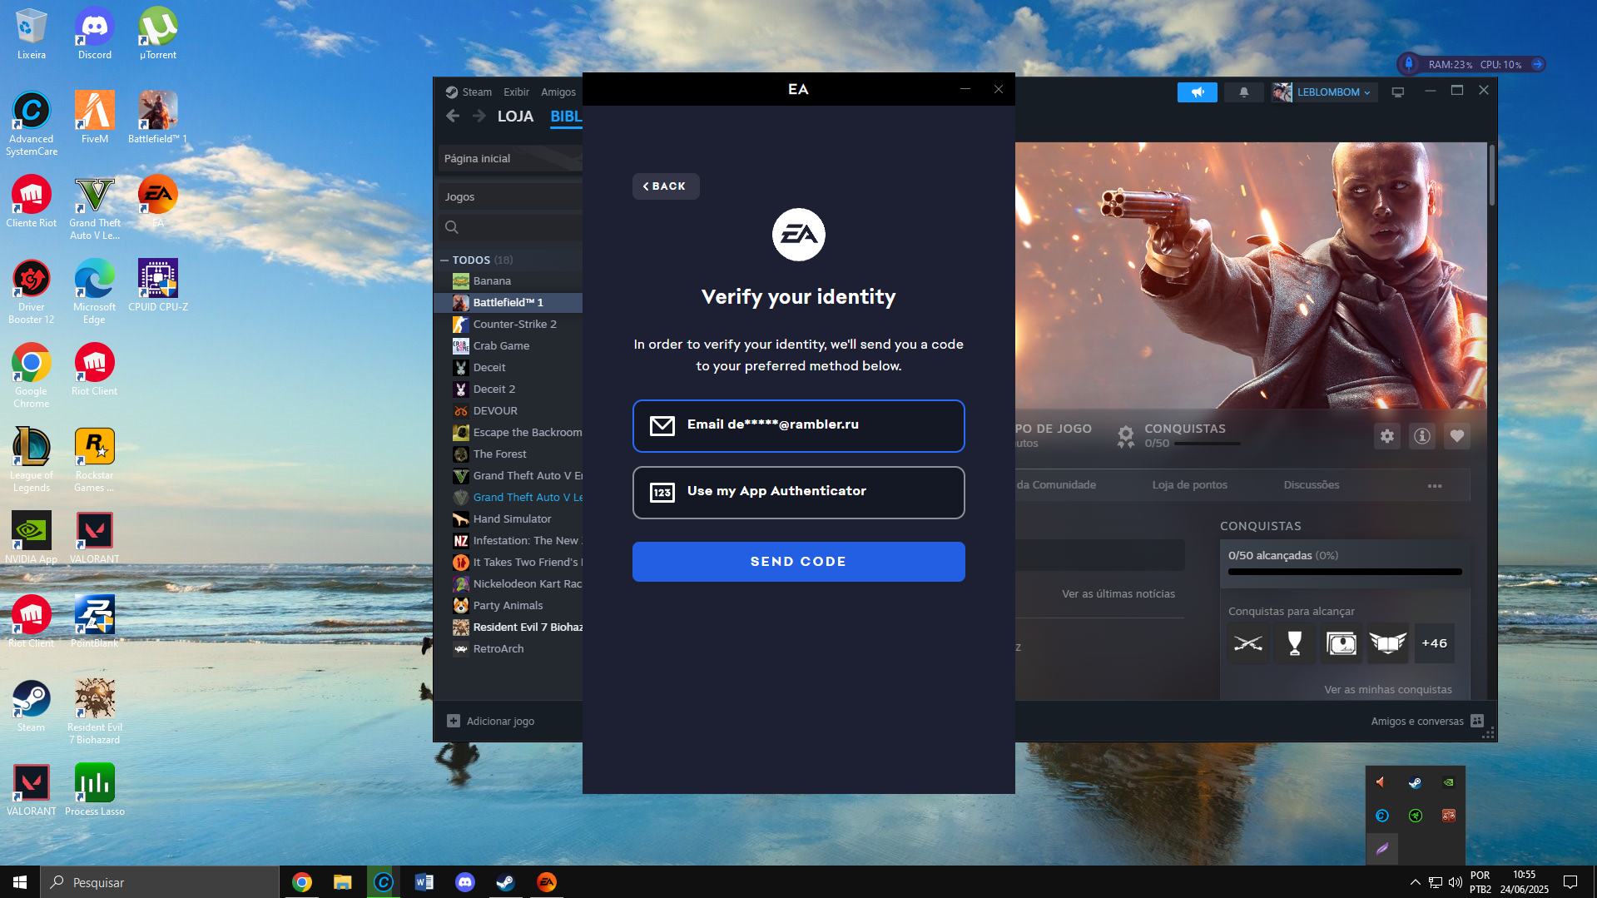Click Steam notifications bell icon
1597x898 pixels.
tap(1243, 92)
